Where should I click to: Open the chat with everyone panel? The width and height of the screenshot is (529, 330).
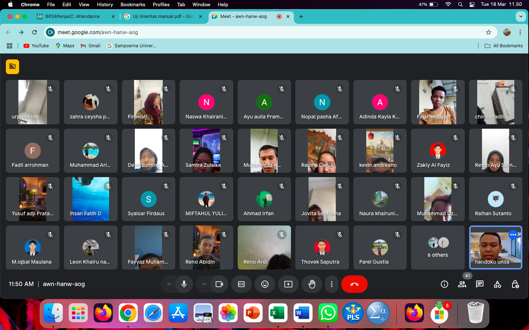[480, 284]
